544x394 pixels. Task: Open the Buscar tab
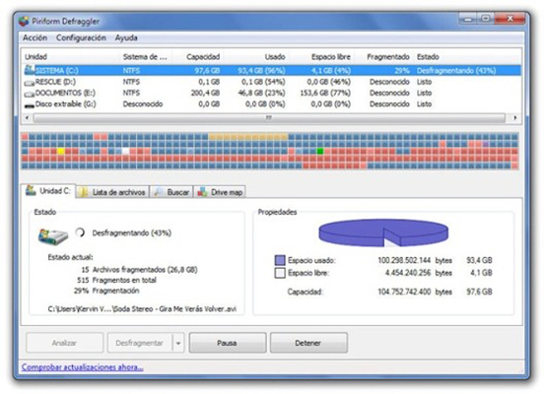[x=171, y=192]
